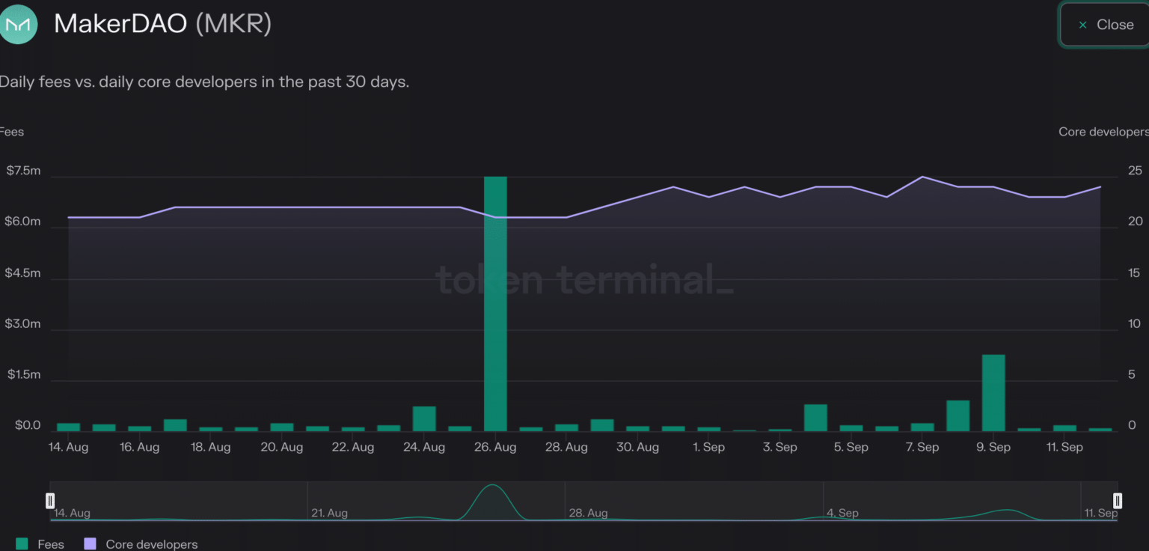The width and height of the screenshot is (1149, 551).
Task: Click the 4 Sep fees bar
Action: click(x=815, y=418)
